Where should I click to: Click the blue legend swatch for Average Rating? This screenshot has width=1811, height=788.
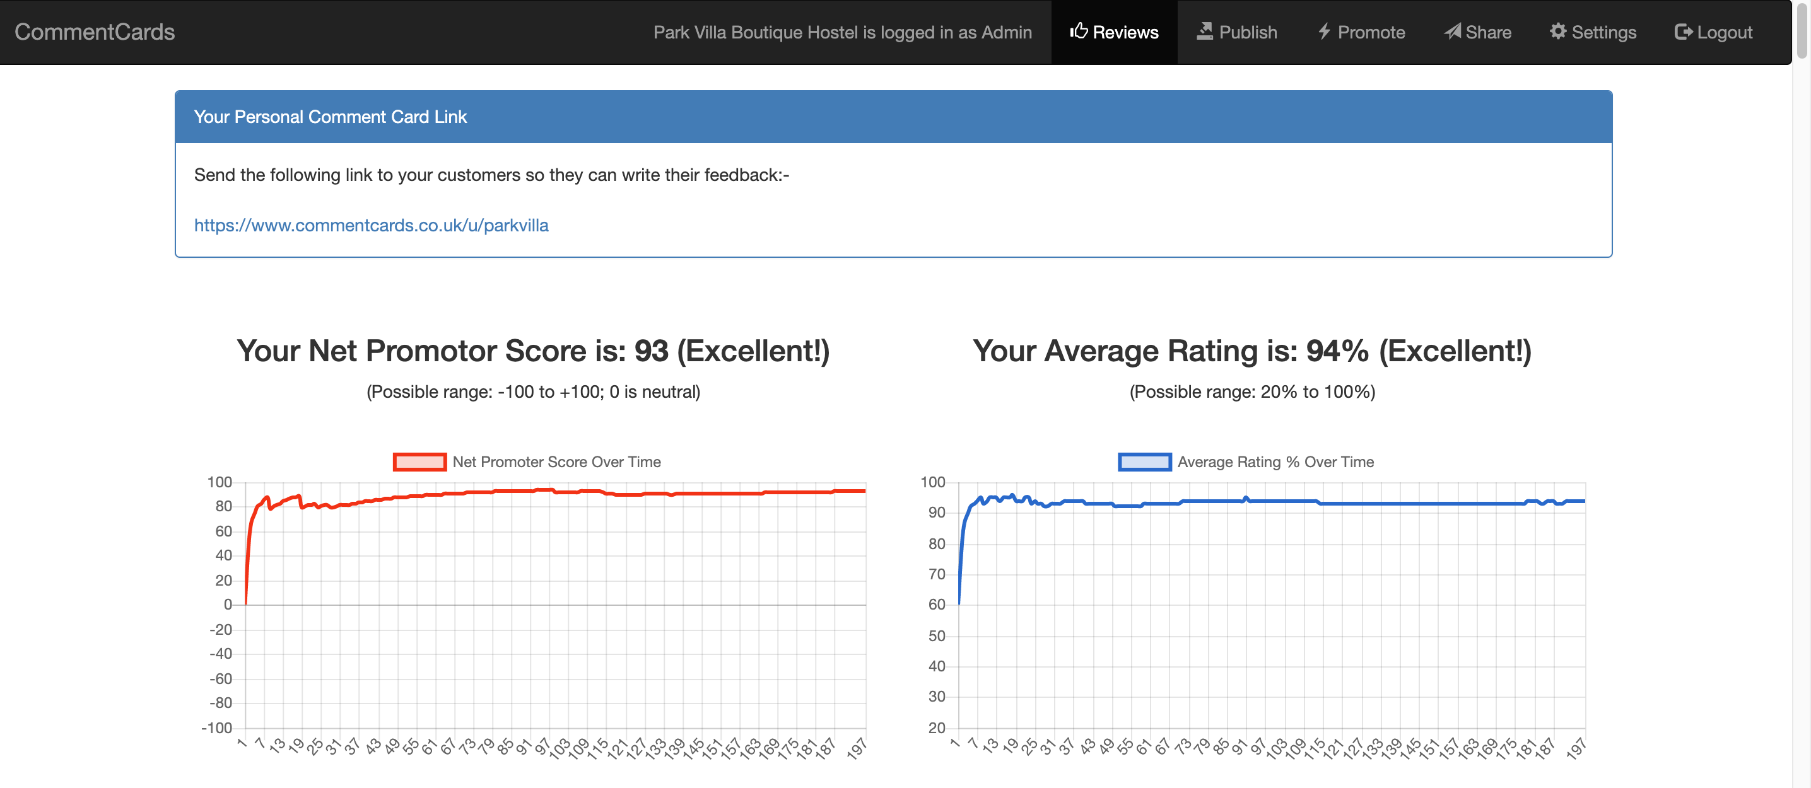(x=1144, y=461)
